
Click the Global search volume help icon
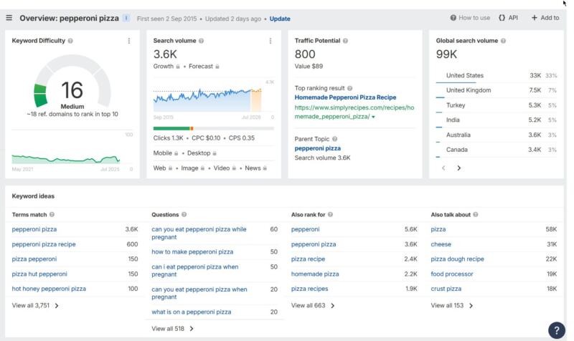[504, 41]
